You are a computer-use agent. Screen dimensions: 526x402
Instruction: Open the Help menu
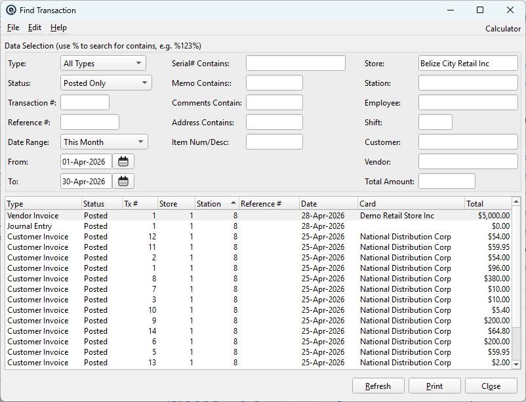tap(59, 28)
